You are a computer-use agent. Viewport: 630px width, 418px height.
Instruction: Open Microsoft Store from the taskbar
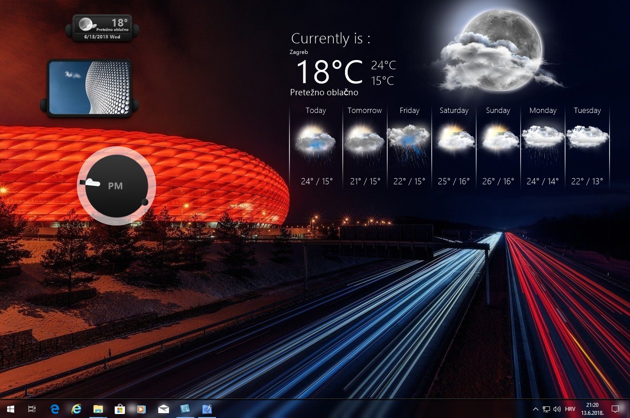click(120, 409)
